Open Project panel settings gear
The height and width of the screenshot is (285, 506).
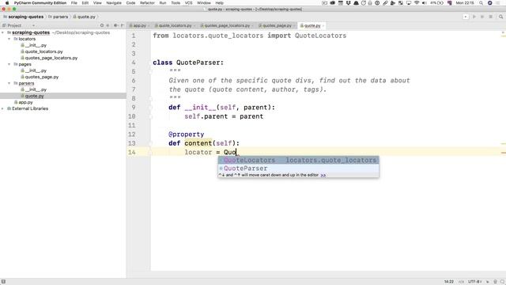coord(115,25)
